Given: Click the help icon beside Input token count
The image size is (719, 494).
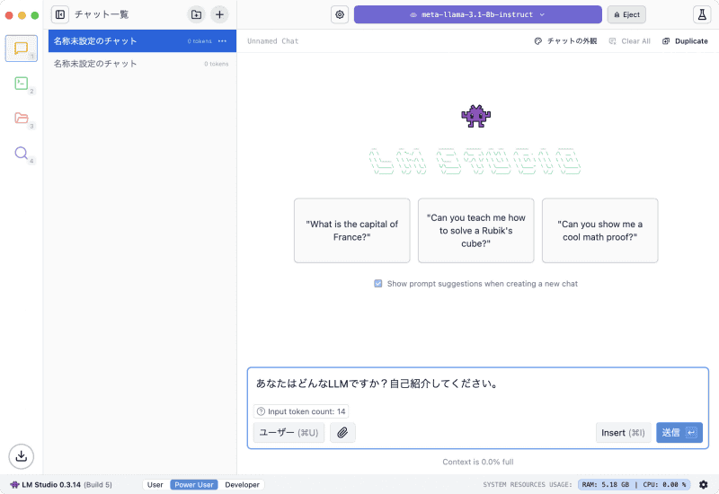Looking at the screenshot, I should coord(261,411).
